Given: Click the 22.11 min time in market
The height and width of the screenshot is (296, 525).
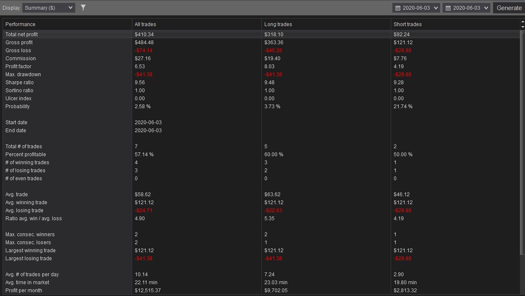Looking at the screenshot, I should click(x=146, y=283).
